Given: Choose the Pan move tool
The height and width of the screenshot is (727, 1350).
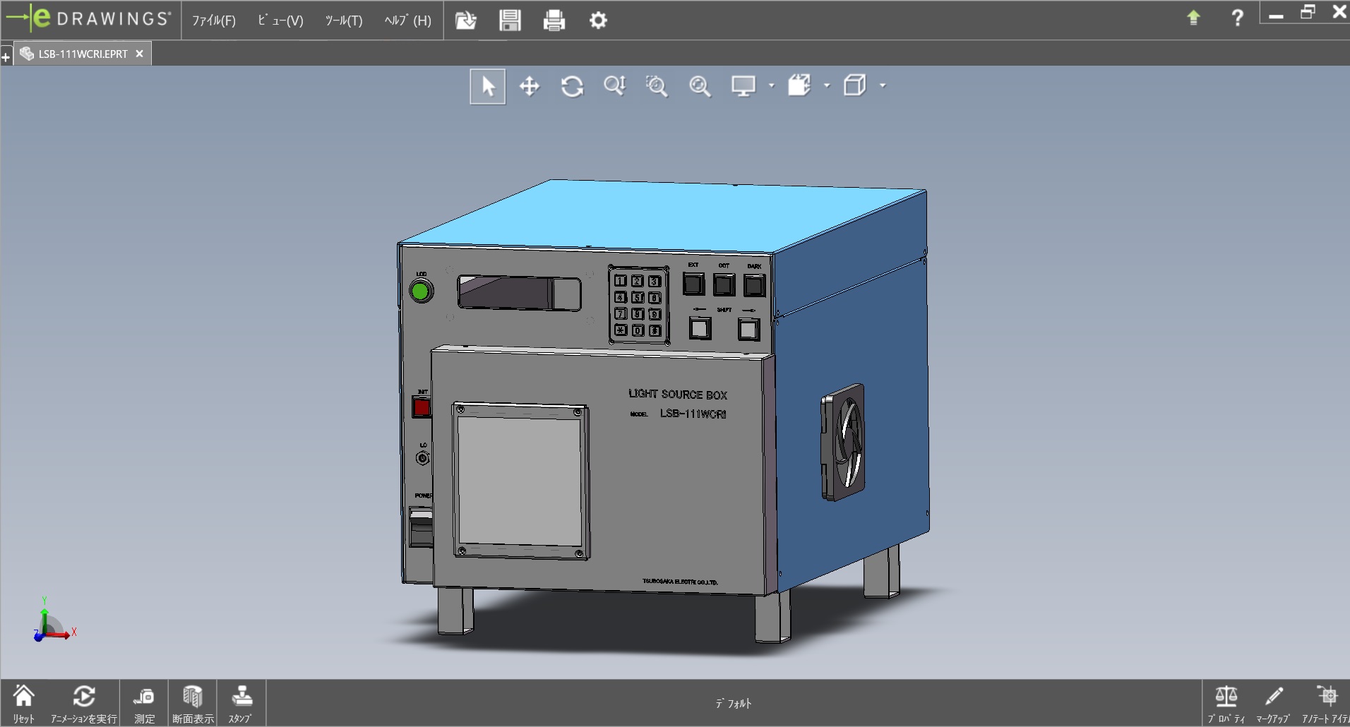Looking at the screenshot, I should 530,86.
